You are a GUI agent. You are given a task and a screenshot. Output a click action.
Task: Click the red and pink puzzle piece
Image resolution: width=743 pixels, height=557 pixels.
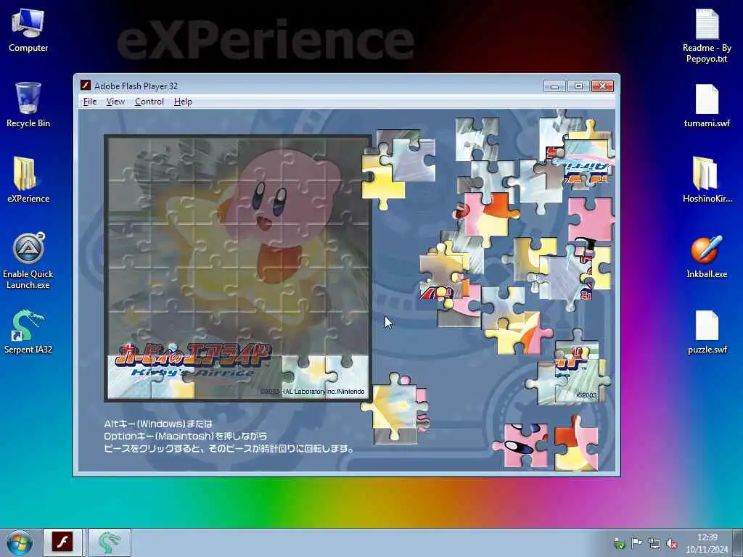tap(575, 445)
